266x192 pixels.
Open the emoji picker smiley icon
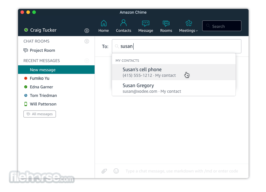pos(116,171)
